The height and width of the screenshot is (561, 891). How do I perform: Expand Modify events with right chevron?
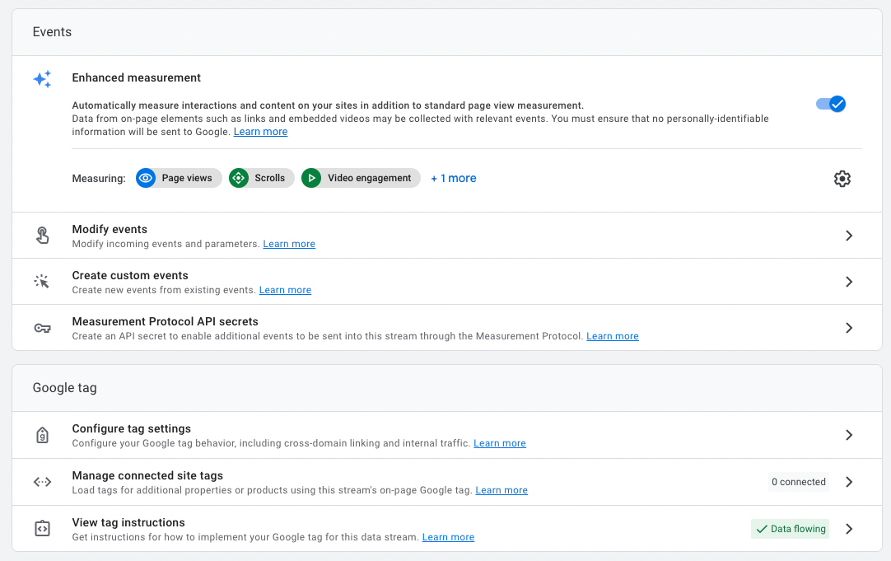tap(849, 236)
